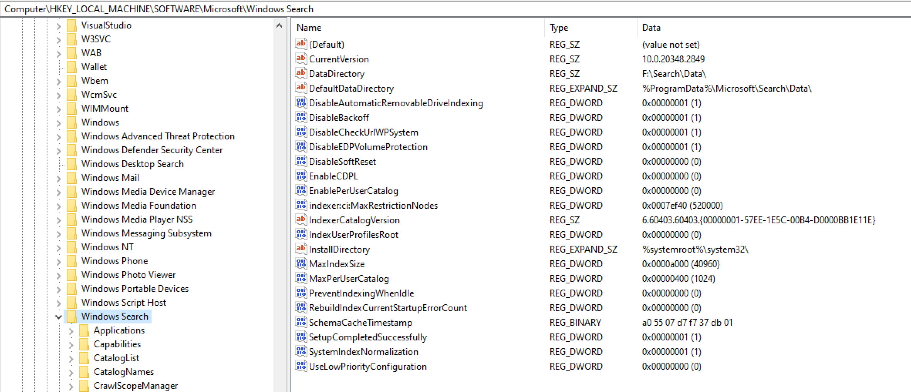Click the string icon beside CurrentVersion

301,59
